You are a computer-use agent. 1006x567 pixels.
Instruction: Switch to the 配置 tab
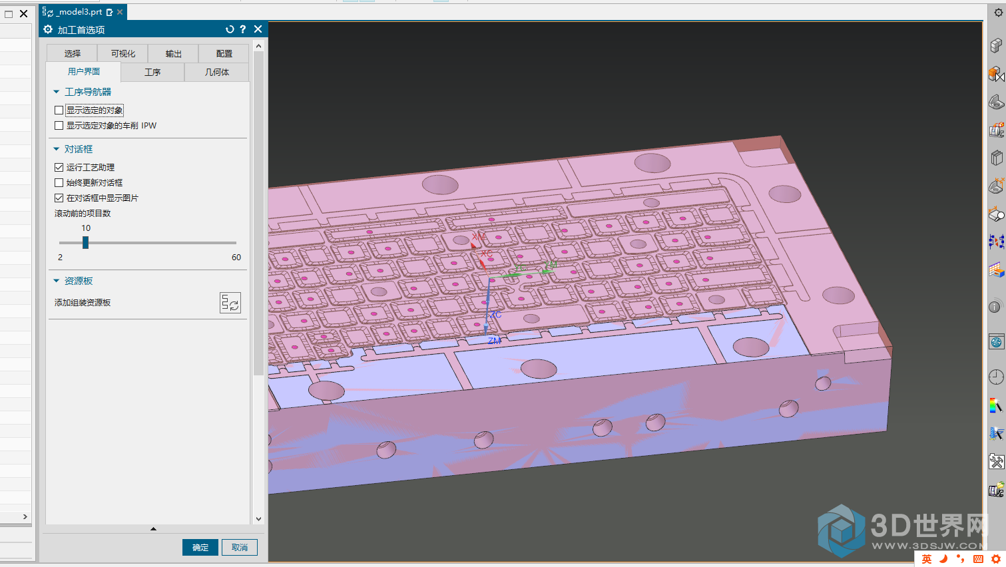pyautogui.click(x=224, y=53)
